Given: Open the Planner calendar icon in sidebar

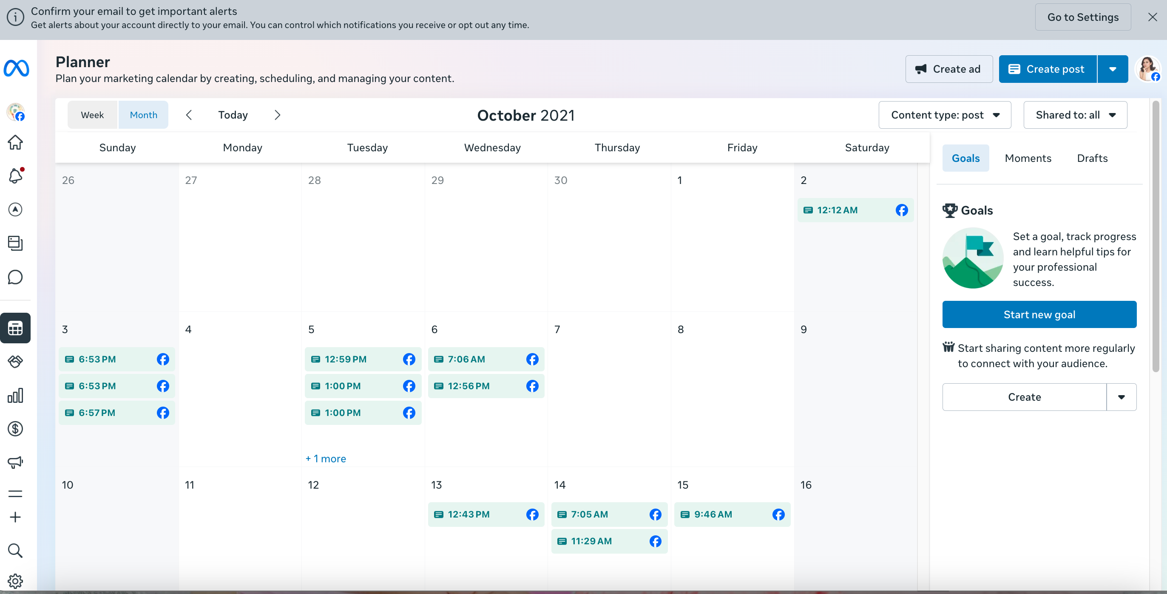Looking at the screenshot, I should [x=15, y=328].
